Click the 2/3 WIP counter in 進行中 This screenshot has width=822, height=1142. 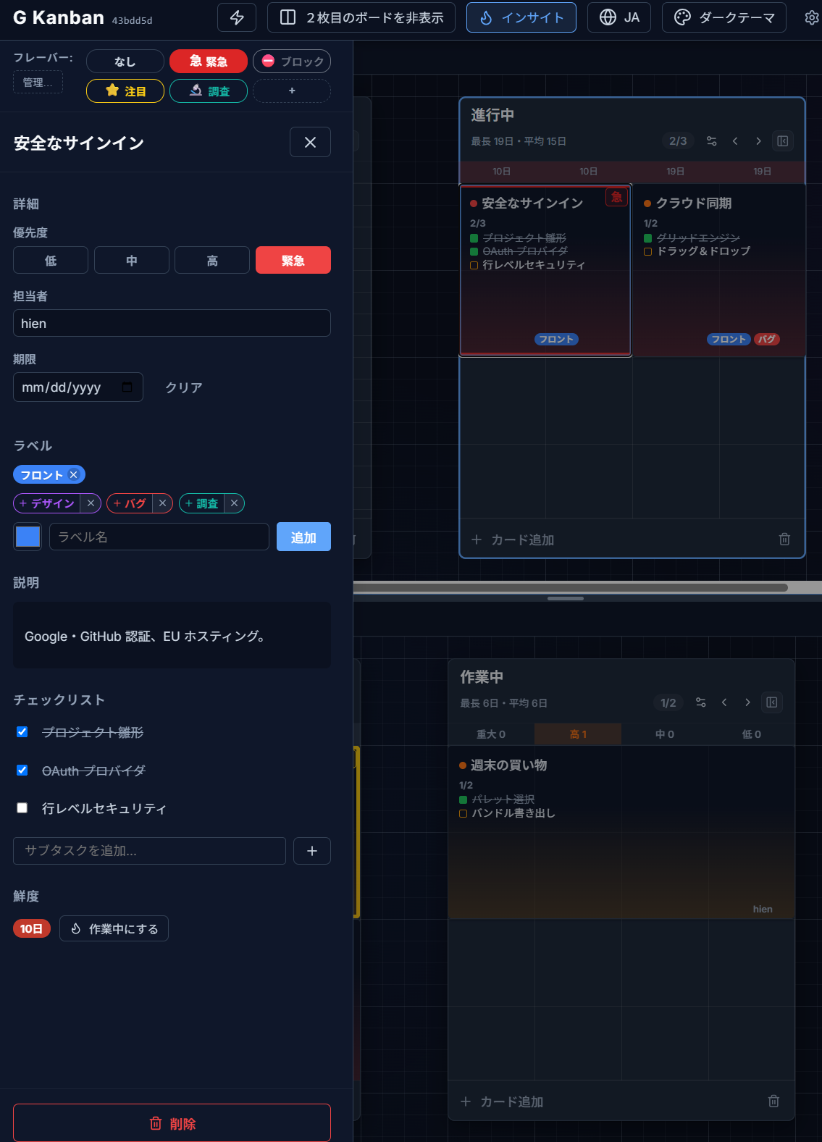click(x=678, y=141)
